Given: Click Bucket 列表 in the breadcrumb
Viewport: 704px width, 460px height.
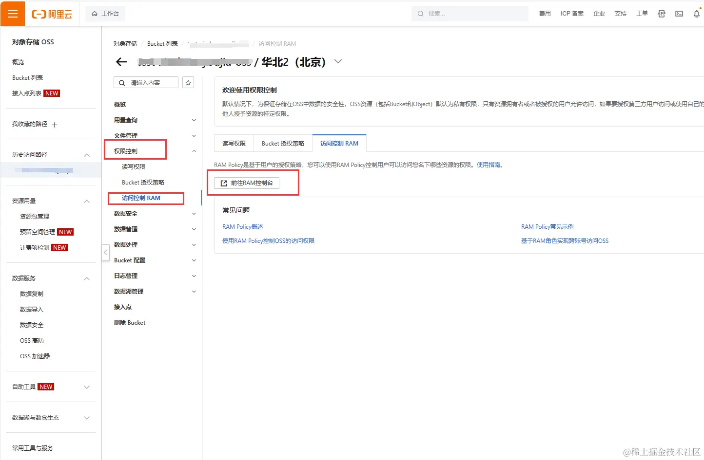Looking at the screenshot, I should tap(162, 44).
